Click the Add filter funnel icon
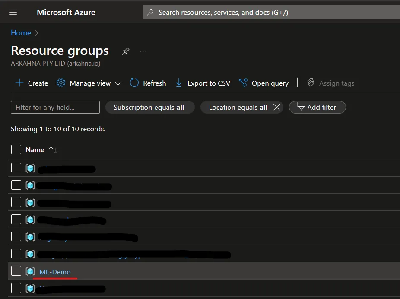The width and height of the screenshot is (400, 299). 300,107
